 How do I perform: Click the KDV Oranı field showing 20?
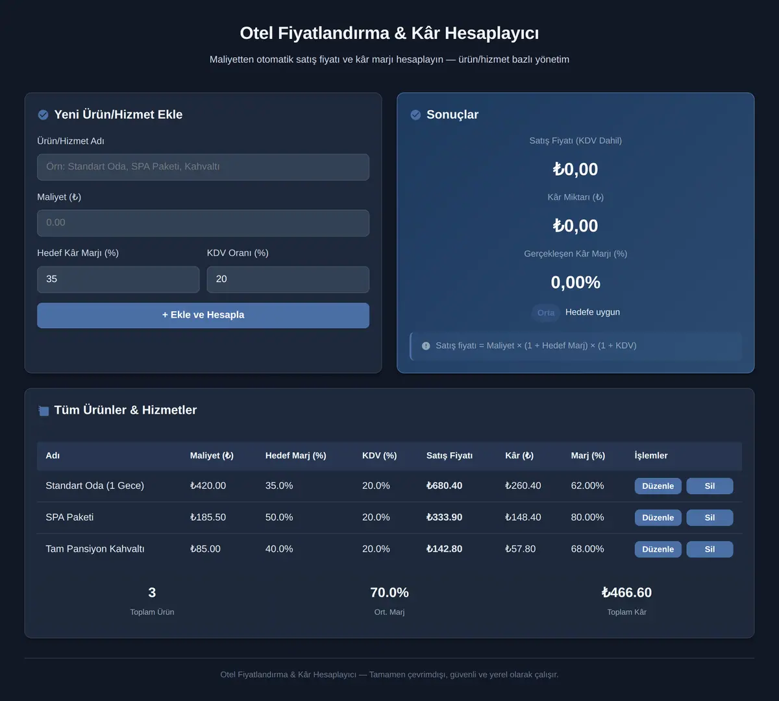[x=288, y=279]
